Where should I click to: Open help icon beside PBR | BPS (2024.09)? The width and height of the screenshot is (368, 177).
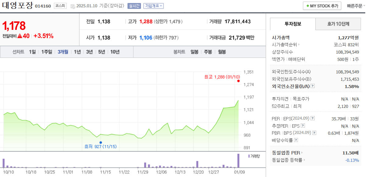(314, 133)
